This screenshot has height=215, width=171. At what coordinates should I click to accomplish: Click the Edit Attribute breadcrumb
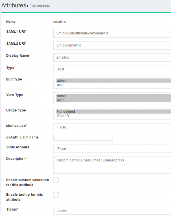point(40,6)
